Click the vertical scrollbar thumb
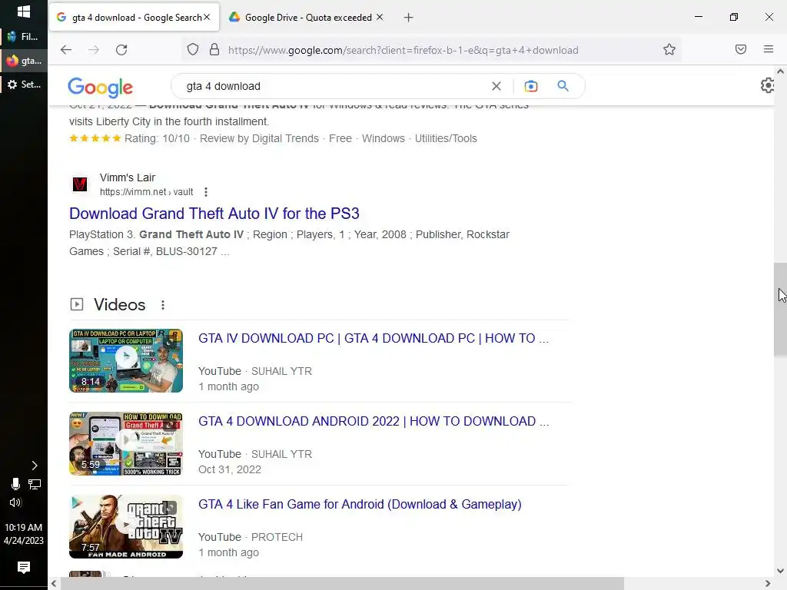 click(780, 309)
